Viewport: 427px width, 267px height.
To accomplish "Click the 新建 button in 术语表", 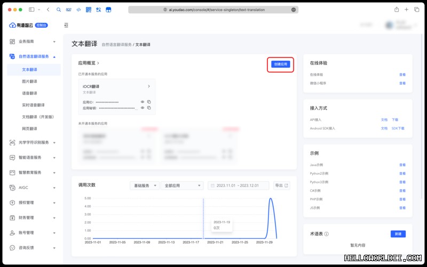I will pyautogui.click(x=398, y=234).
